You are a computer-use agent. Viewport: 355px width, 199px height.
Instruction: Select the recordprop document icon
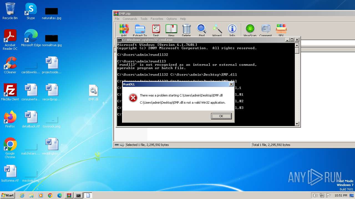pos(52,92)
